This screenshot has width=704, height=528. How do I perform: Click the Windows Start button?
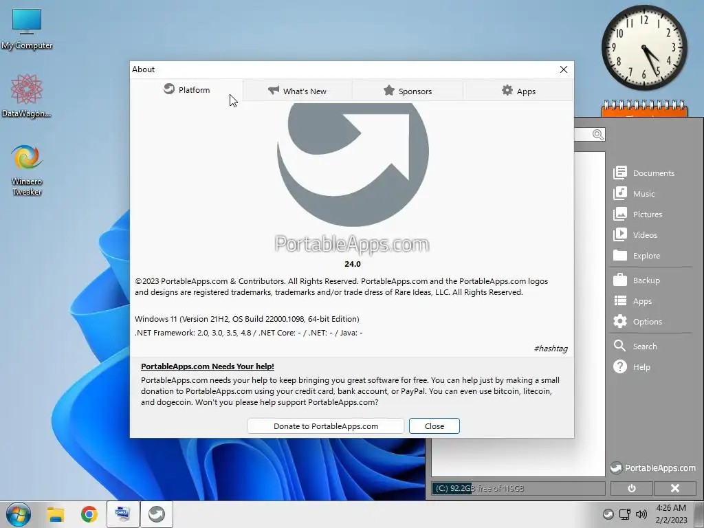click(19, 514)
